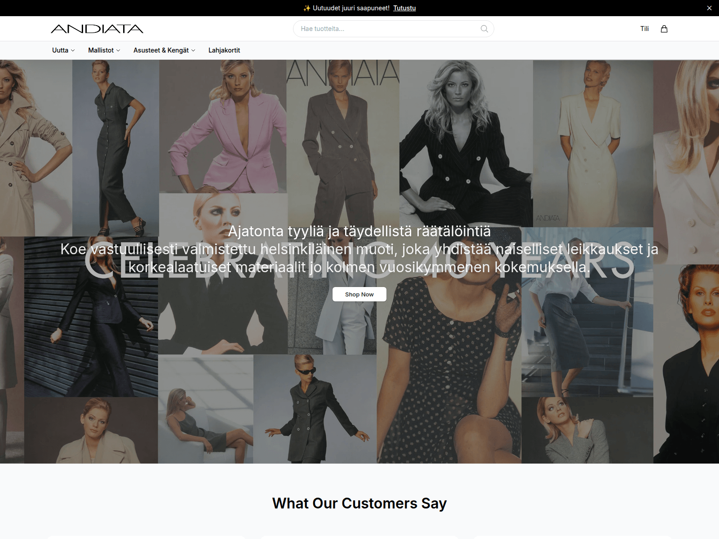Expand the Asusteet & Kengät menu
Viewport: 719px width, 539px height.
[x=164, y=50]
